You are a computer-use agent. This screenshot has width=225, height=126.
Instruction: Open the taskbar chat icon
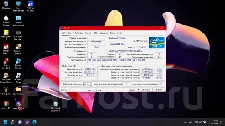point(20,122)
